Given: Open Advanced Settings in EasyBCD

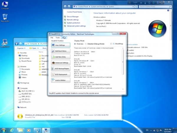Looking at the screenshot, I should coord(60,63).
